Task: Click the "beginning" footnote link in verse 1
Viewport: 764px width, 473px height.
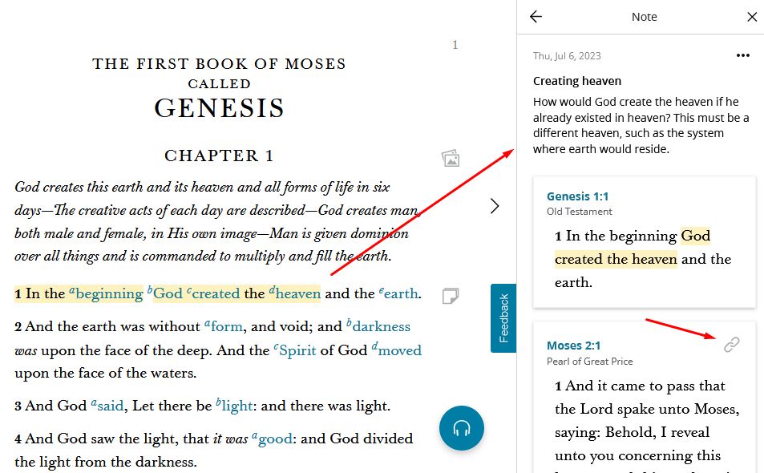Action: [108, 294]
